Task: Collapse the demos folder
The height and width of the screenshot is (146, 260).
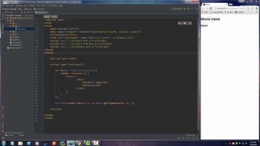Action: coord(11,26)
